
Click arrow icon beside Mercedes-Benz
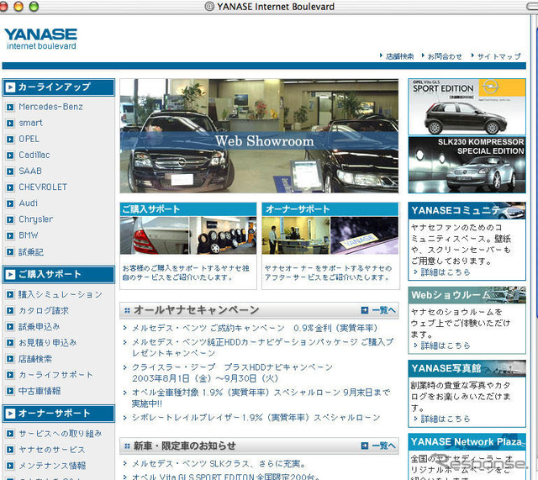pos(10,108)
